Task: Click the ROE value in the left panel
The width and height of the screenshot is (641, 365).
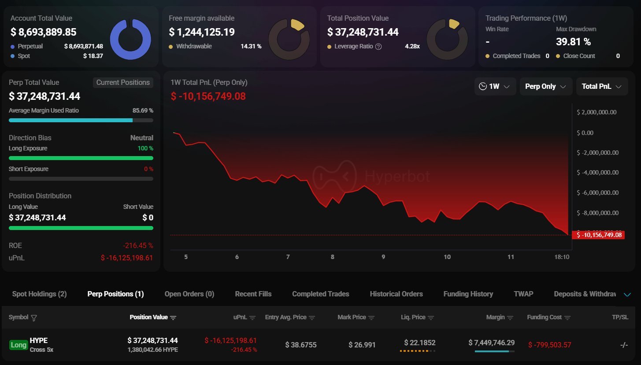Action: point(139,245)
